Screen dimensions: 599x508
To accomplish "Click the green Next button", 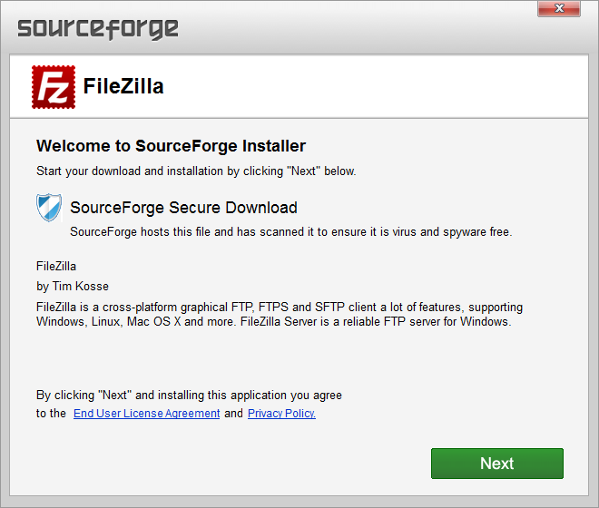I will pyautogui.click(x=497, y=464).
